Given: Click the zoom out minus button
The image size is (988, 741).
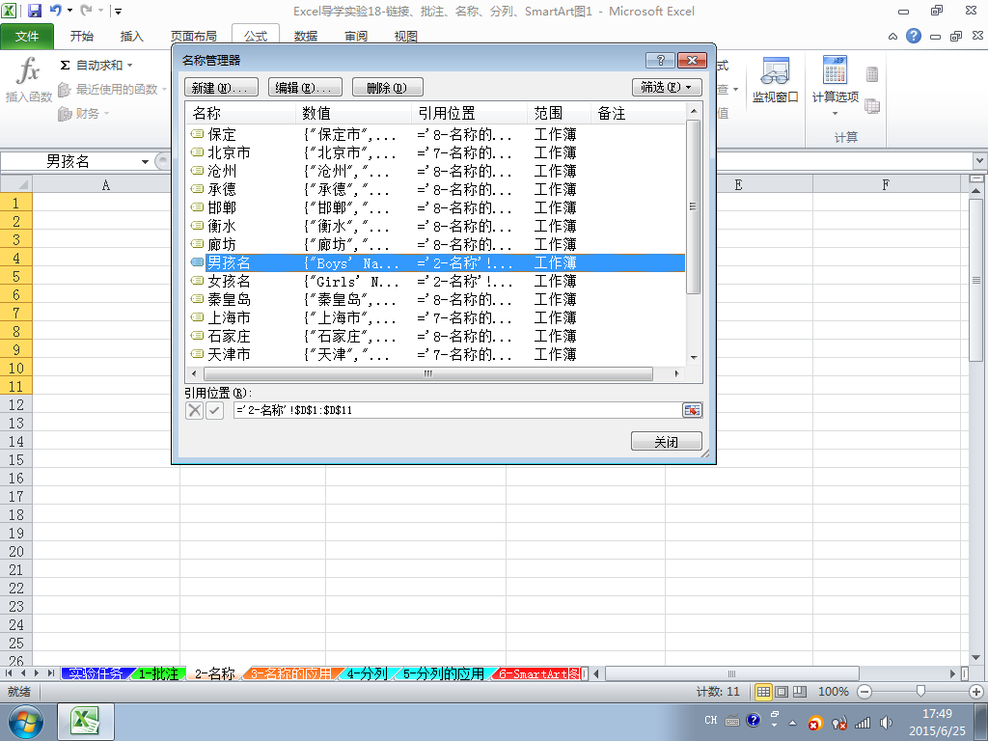Looking at the screenshot, I should [x=864, y=692].
